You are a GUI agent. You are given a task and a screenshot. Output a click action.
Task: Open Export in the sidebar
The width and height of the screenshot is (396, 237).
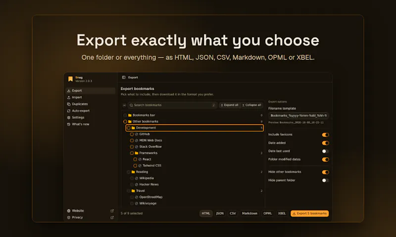[x=91, y=91]
